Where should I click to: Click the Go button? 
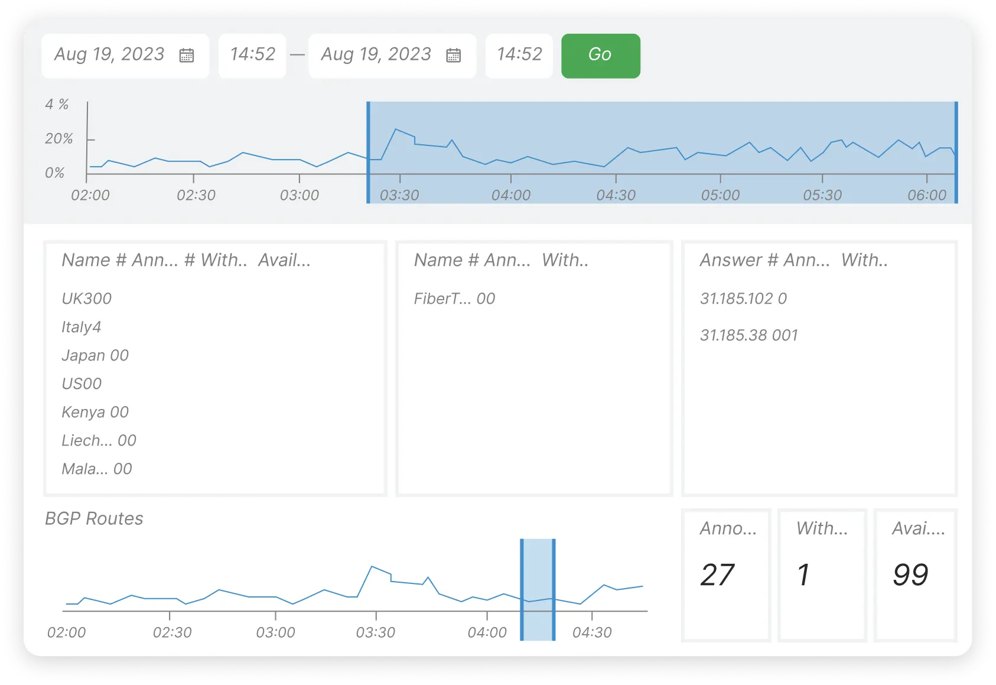pyautogui.click(x=600, y=55)
